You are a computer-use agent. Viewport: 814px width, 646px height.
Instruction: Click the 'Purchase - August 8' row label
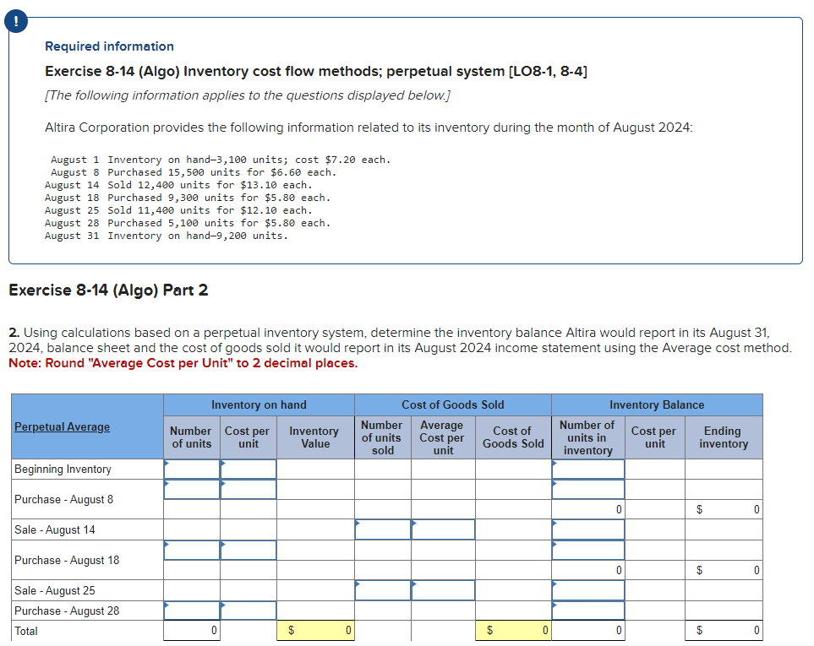(64, 499)
